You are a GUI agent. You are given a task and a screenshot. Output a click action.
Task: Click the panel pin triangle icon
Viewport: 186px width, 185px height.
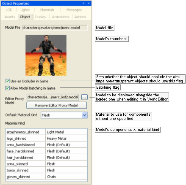point(83,3)
